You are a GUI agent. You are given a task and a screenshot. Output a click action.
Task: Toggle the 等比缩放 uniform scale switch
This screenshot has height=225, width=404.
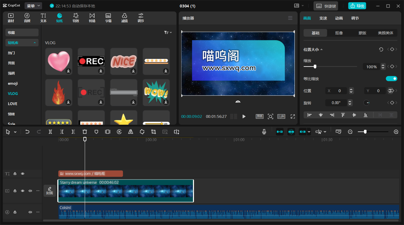pos(392,79)
